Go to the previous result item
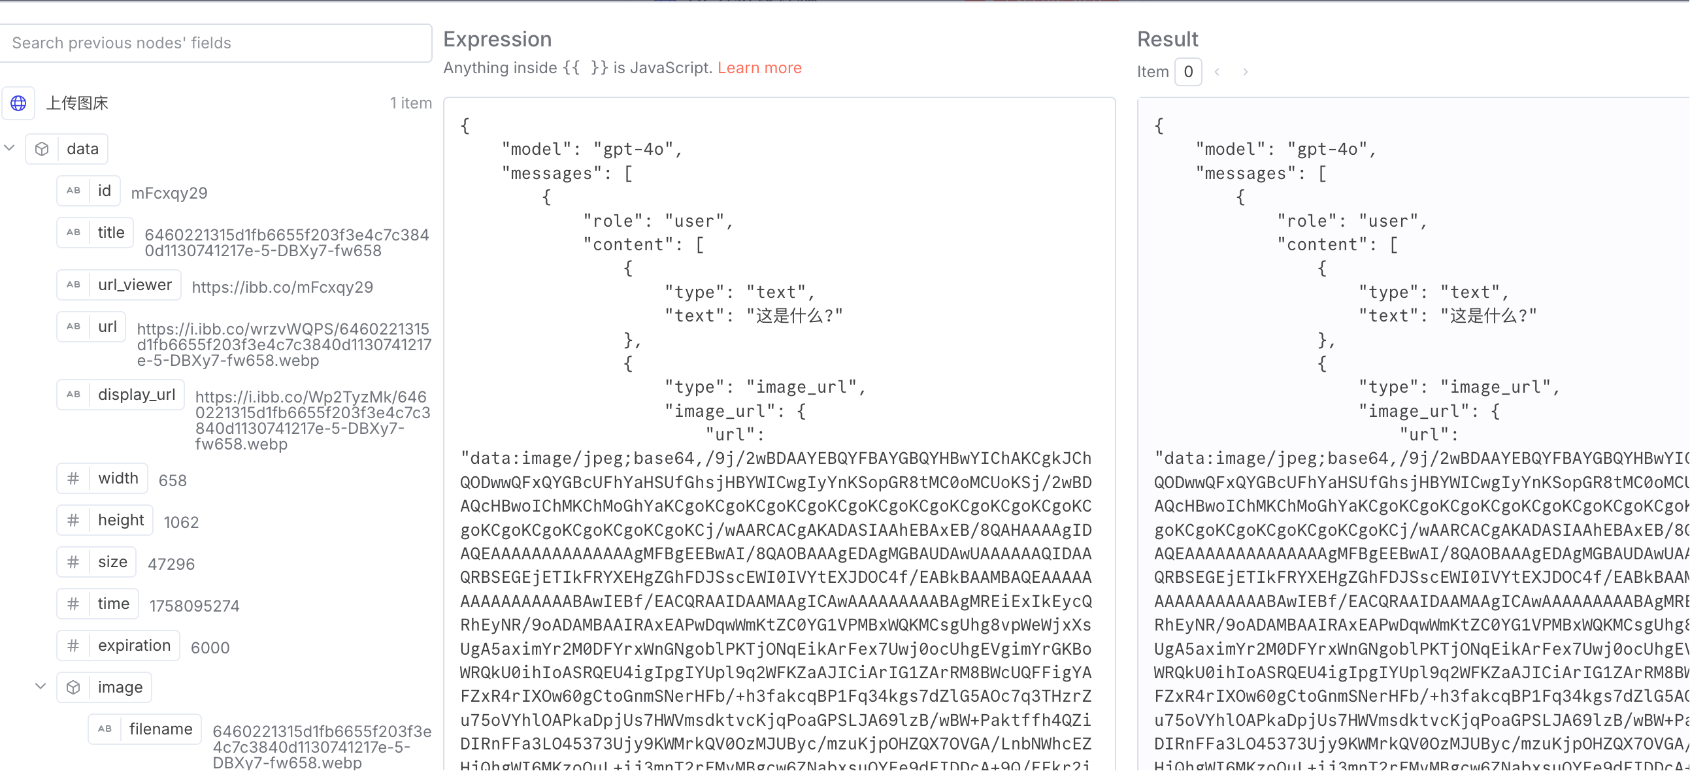Screen dimensions: 1690x771 pos(1217,71)
